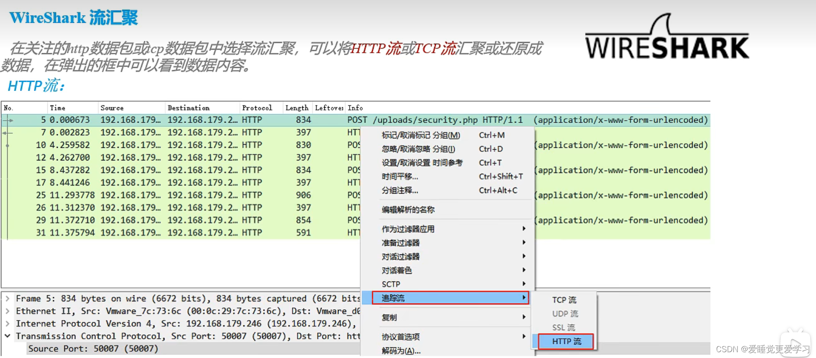Click the Info column header
The image size is (816, 358).
pyautogui.click(x=527, y=108)
